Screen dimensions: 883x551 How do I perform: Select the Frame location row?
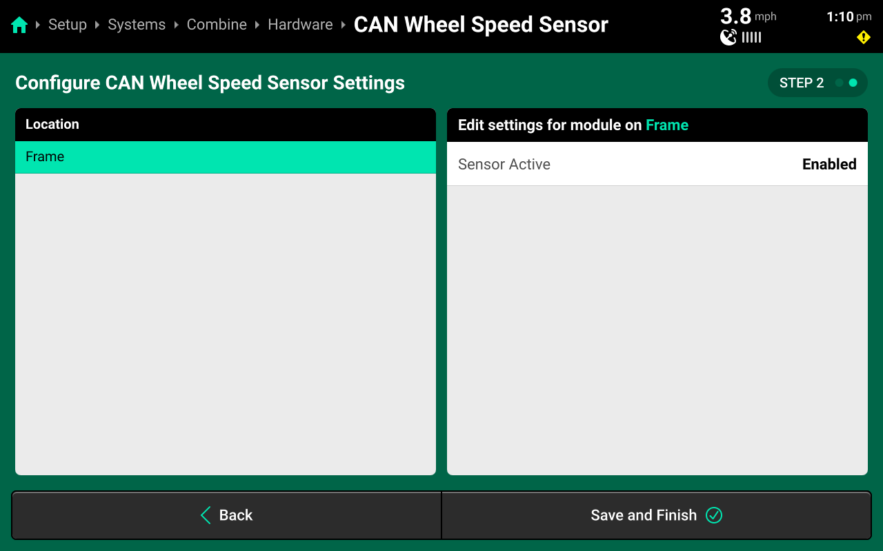coord(226,157)
